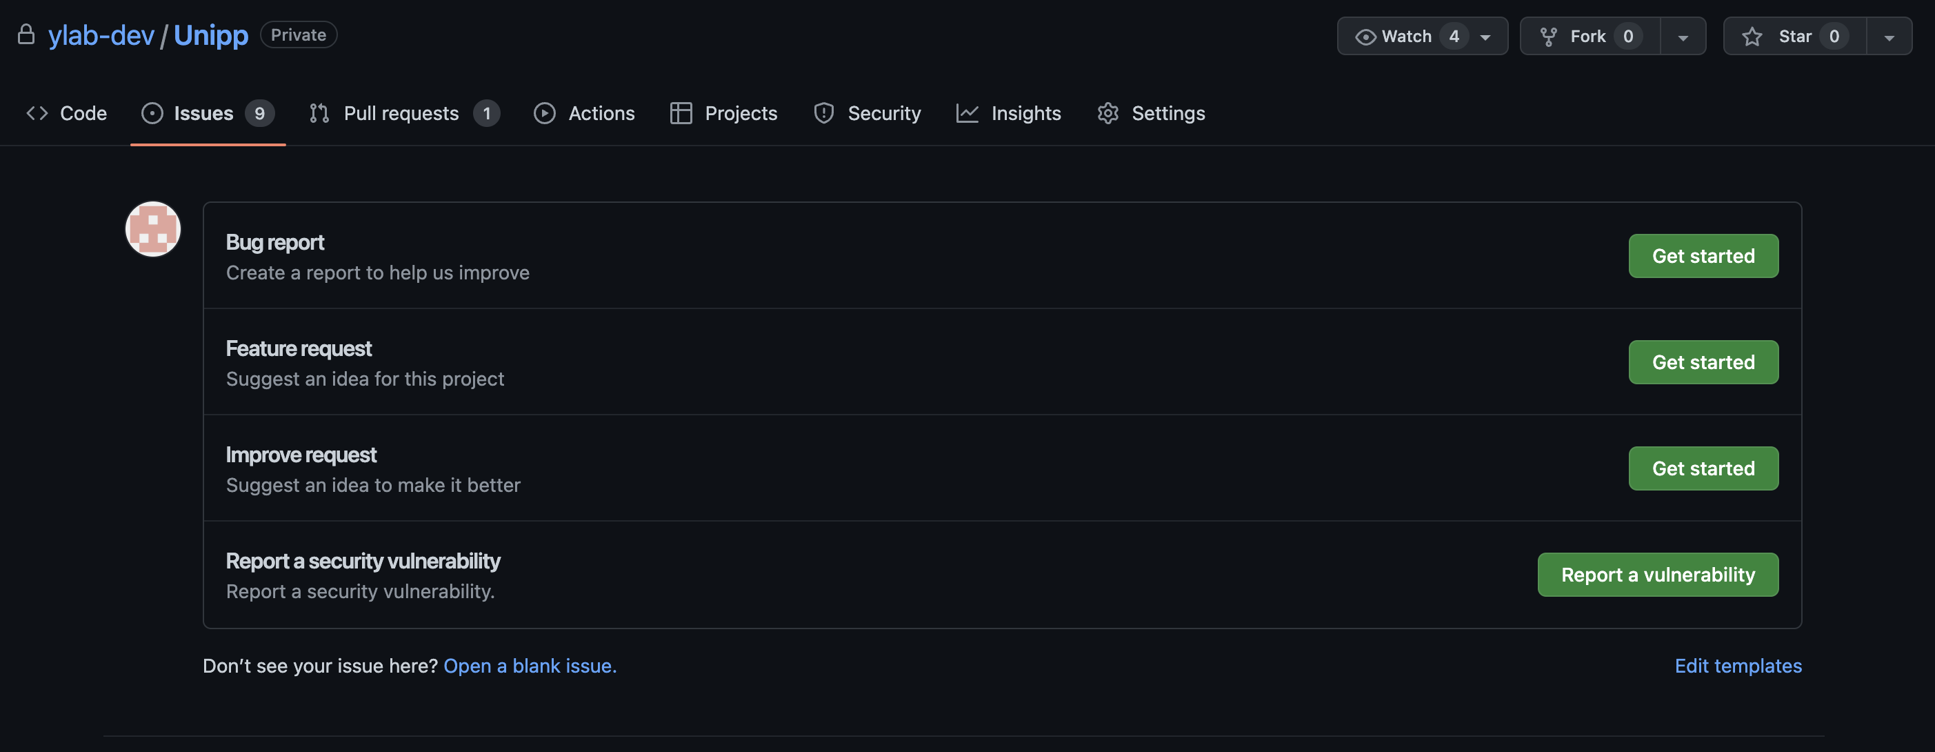Click the Settings gear icon
Image resolution: width=1935 pixels, height=752 pixels.
tap(1107, 113)
